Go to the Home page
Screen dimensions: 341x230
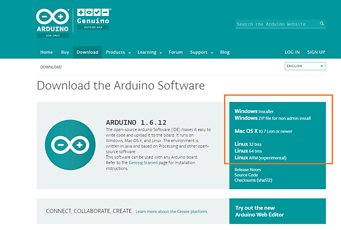click(x=47, y=52)
